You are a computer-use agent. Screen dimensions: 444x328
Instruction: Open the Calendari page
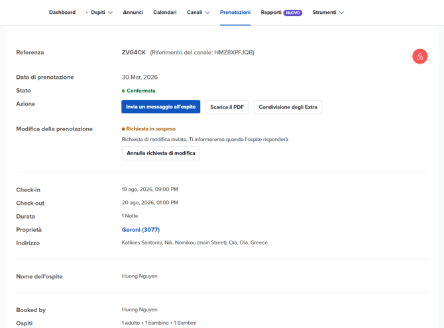[x=165, y=13]
